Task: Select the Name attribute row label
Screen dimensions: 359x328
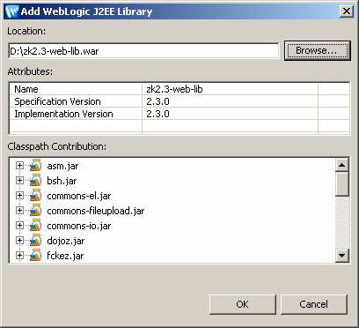Action: click(x=26, y=89)
